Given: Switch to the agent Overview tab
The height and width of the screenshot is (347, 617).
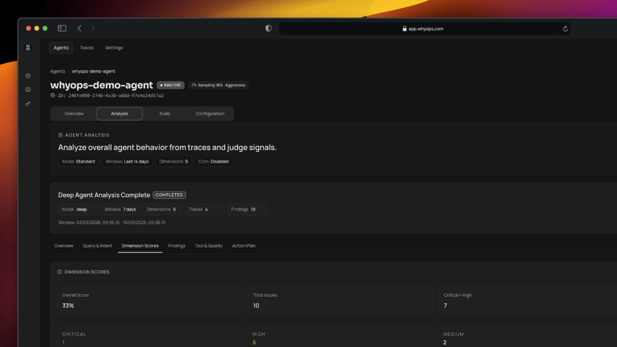Looking at the screenshot, I should 74,114.
